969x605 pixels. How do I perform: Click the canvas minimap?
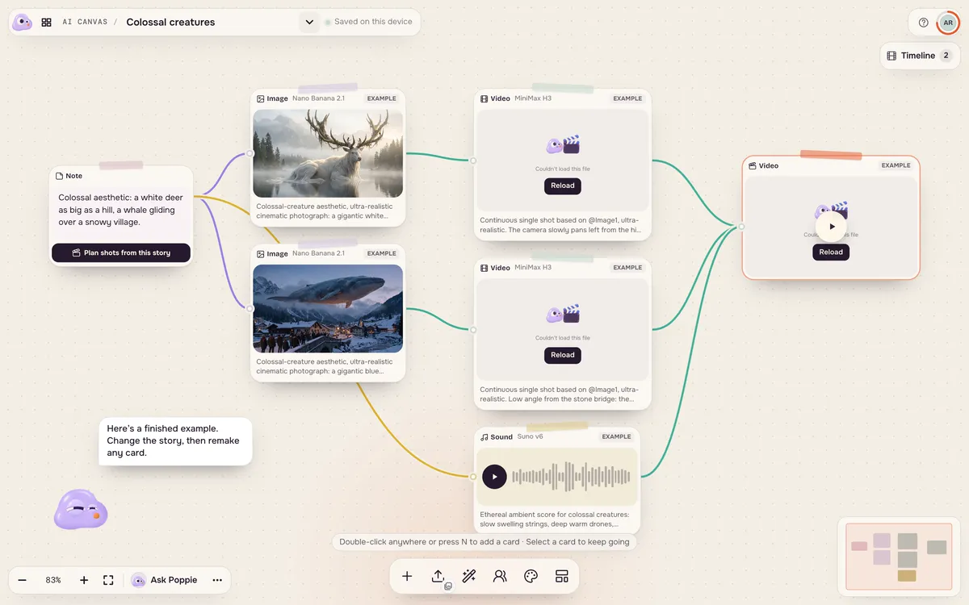[897, 555]
